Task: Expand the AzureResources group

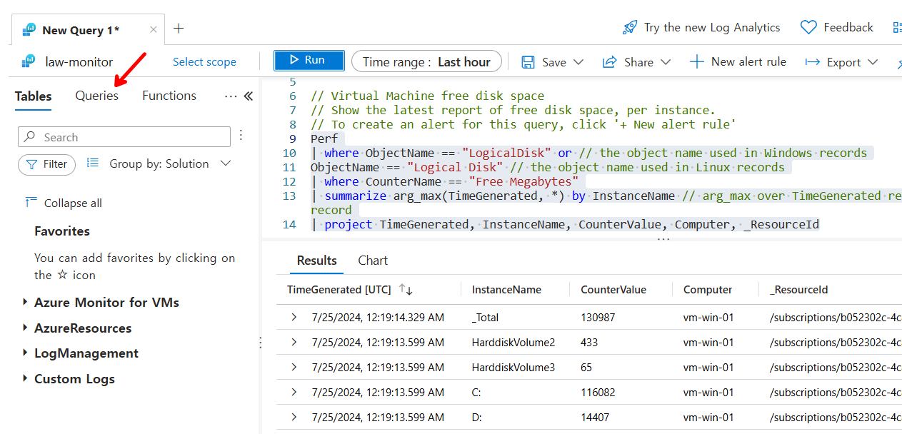Action: [x=26, y=328]
